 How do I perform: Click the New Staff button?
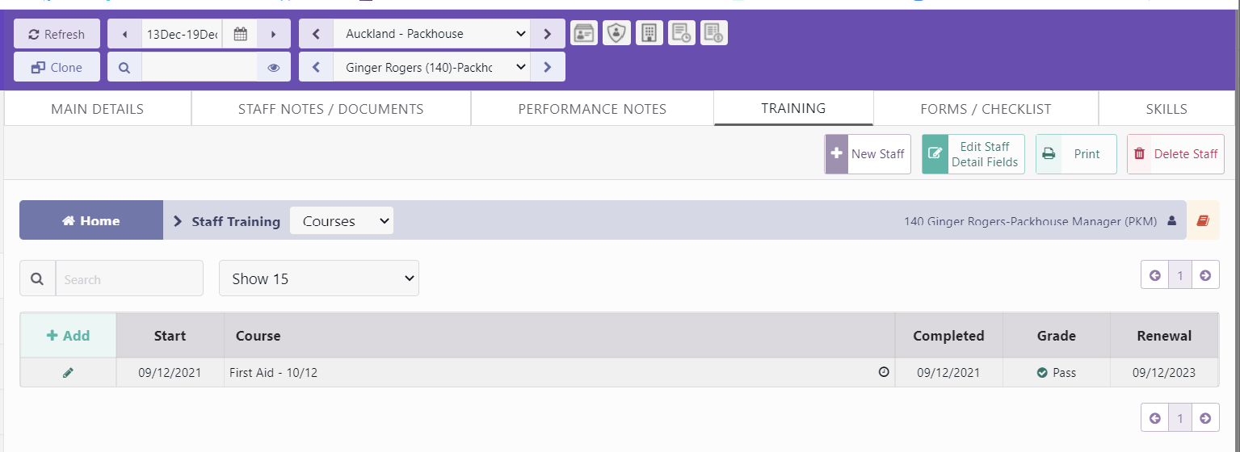coord(868,154)
